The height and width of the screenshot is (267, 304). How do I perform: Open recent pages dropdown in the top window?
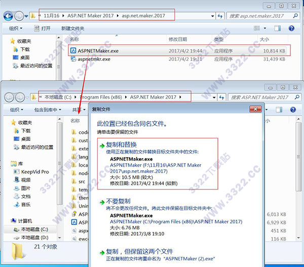[26, 16]
